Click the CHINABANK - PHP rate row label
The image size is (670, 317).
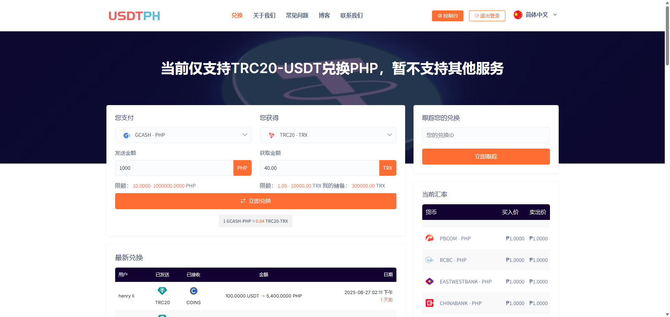[x=461, y=303]
